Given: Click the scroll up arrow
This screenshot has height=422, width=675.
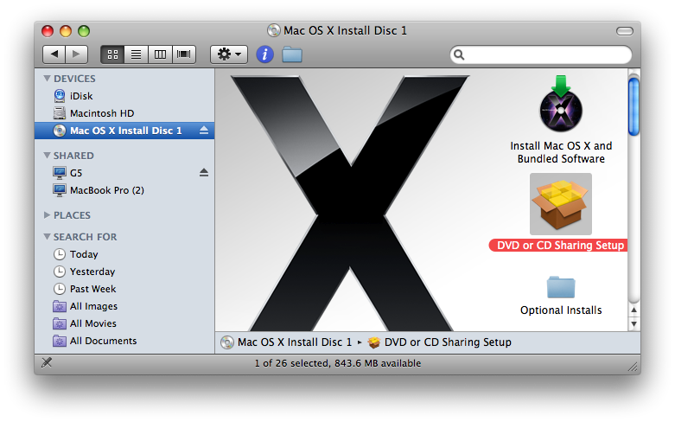Looking at the screenshot, I should pos(634,310).
